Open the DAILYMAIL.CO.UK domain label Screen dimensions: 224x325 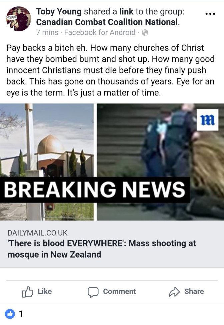pyautogui.click(x=37, y=233)
